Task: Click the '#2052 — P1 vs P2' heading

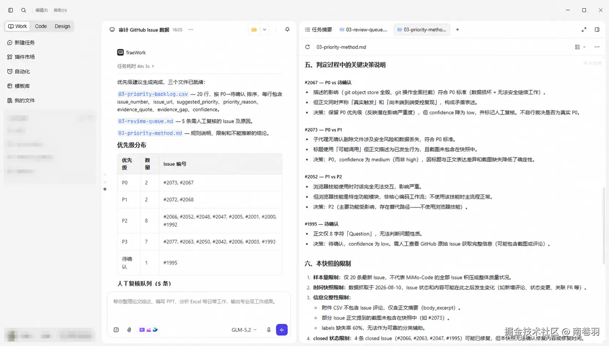Action: point(323,177)
